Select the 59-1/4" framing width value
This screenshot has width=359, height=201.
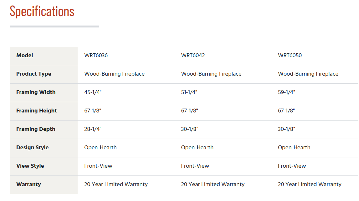tap(287, 92)
